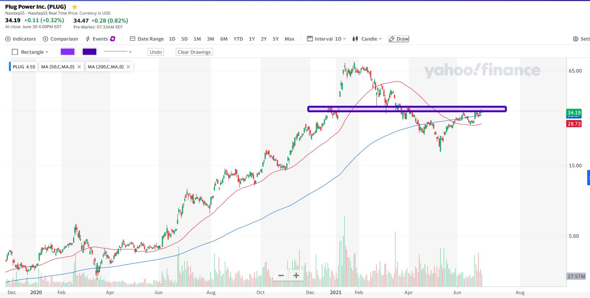Click the yellow star next to Plug Power title

point(74,7)
